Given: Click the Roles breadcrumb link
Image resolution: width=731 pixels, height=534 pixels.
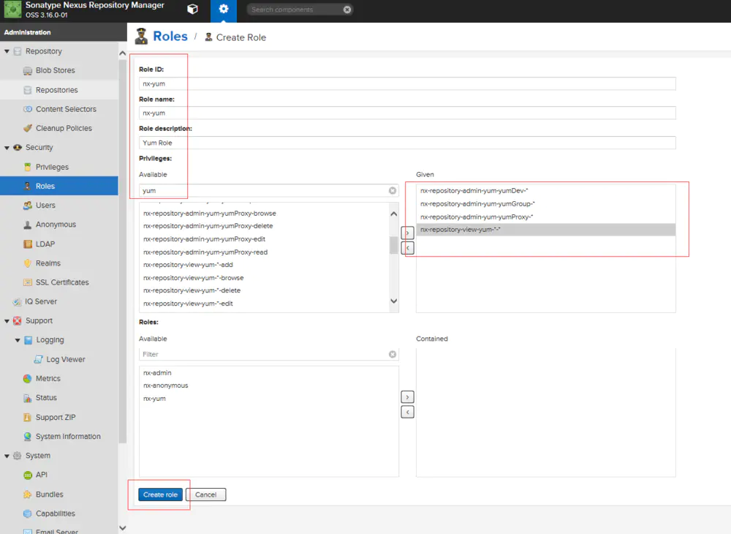Looking at the screenshot, I should coord(170,37).
